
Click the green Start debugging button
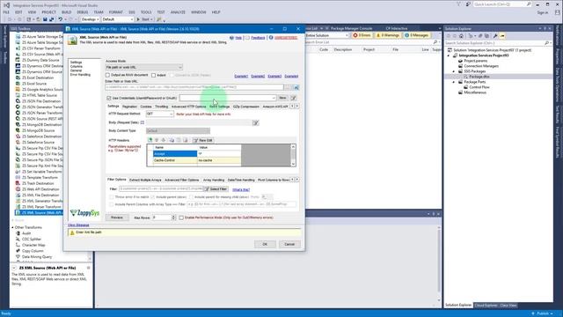143,19
